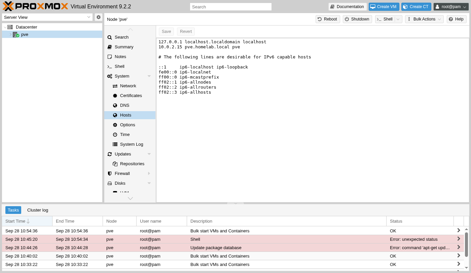Click the Hosts globe icon
This screenshot has height=273, width=471.
click(115, 115)
